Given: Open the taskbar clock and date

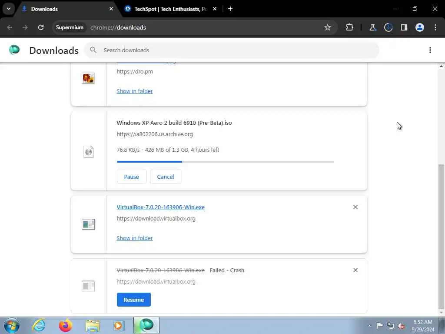Looking at the screenshot, I should tap(423, 326).
